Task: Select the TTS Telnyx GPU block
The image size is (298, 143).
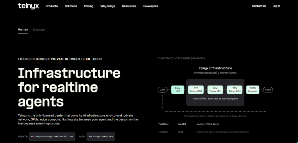Action: pos(235,90)
